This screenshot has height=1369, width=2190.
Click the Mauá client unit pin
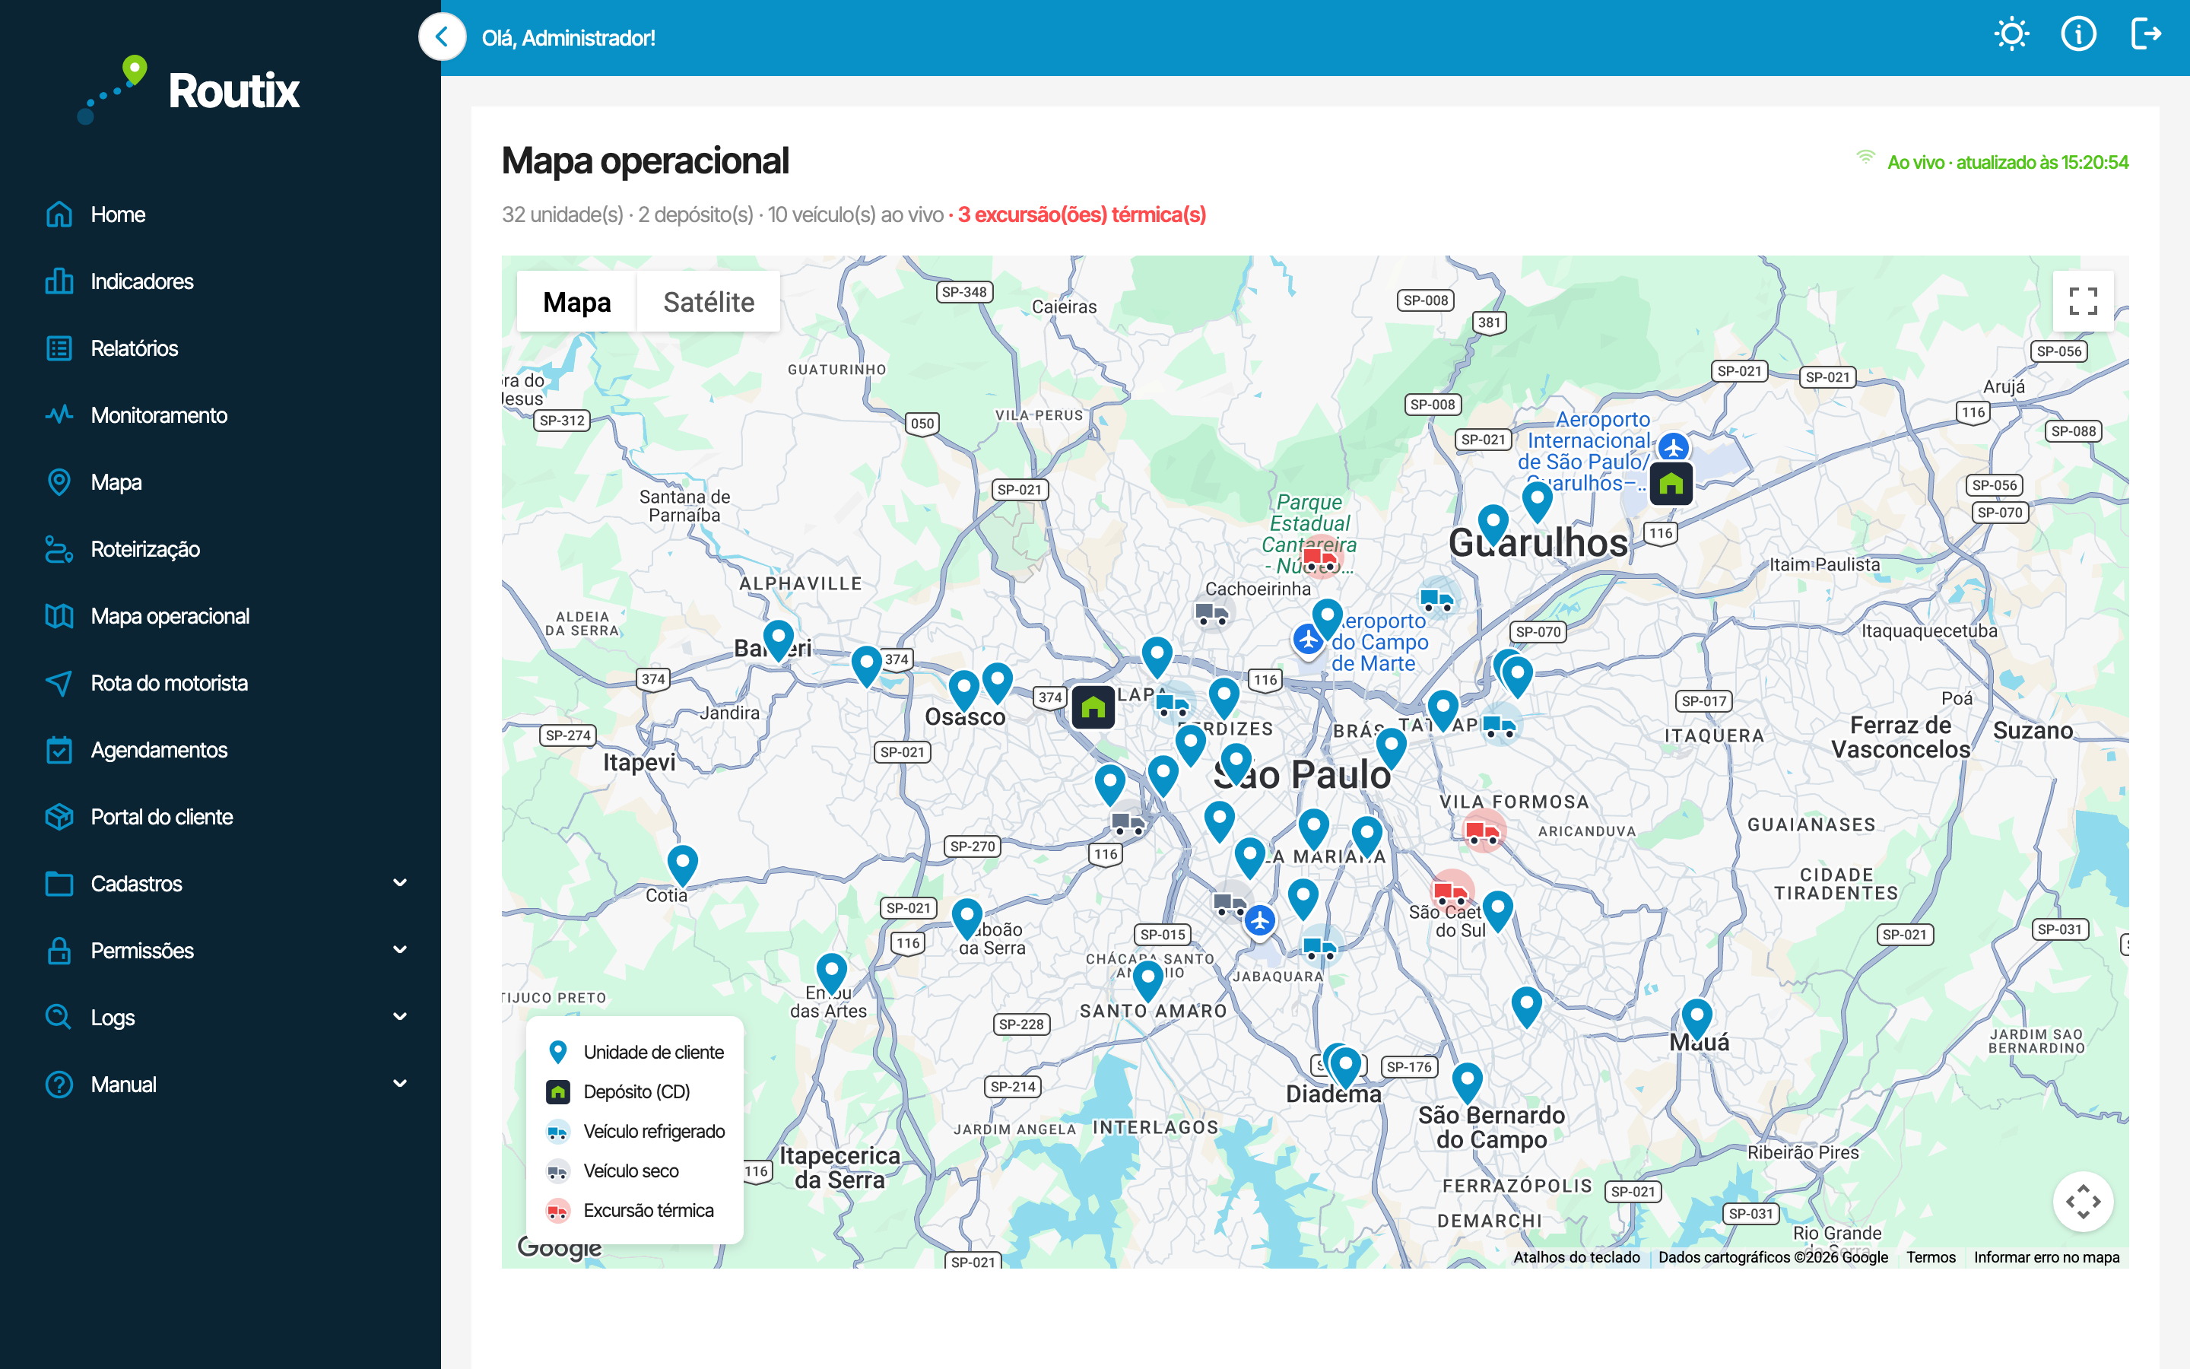point(1696,1018)
